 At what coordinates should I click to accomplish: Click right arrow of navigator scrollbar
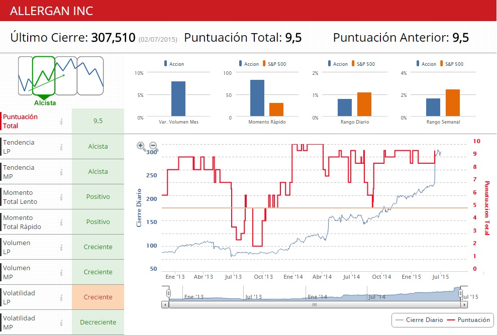[x=464, y=304]
